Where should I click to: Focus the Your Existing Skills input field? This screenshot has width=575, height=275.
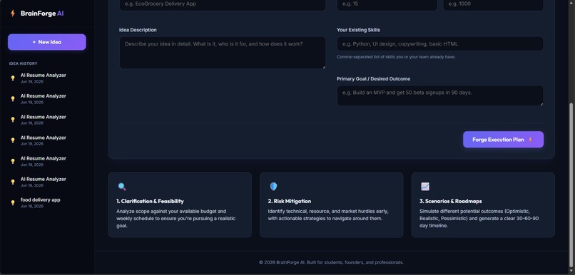[440, 44]
